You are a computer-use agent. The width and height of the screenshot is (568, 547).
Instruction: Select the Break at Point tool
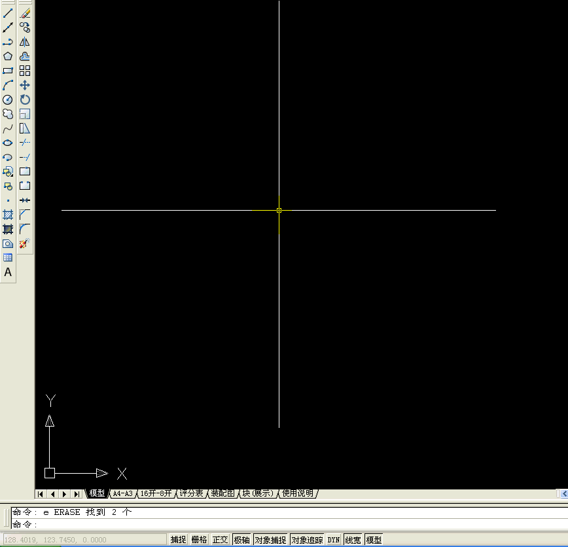coord(25,171)
